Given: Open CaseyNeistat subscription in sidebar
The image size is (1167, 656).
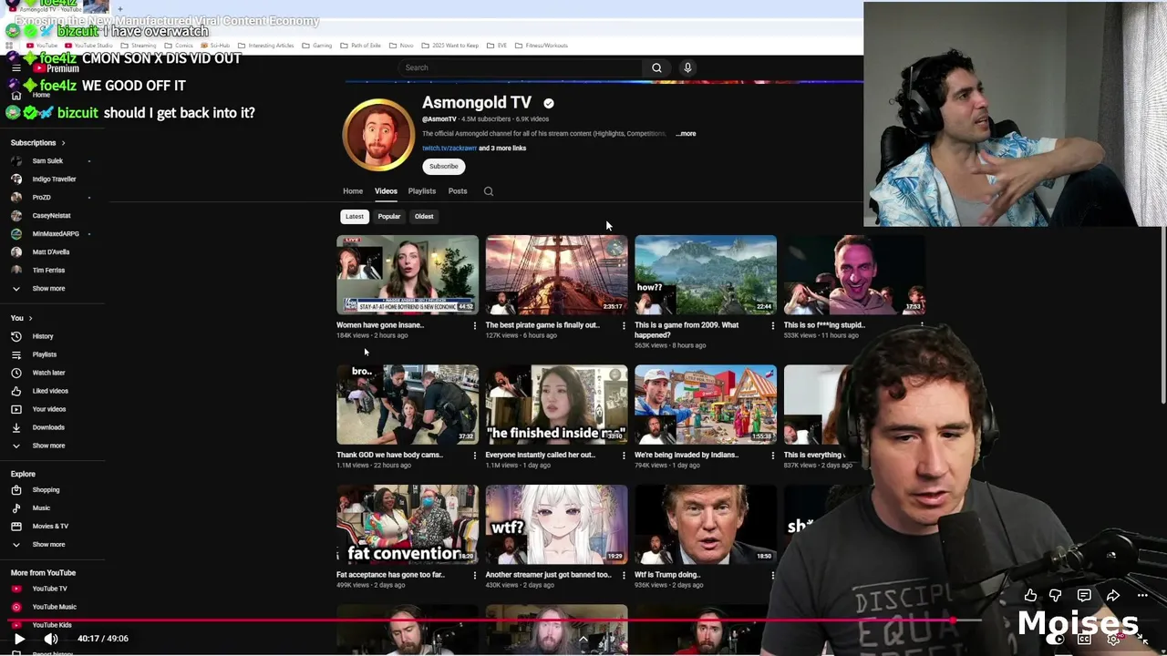Looking at the screenshot, I should [x=51, y=216].
